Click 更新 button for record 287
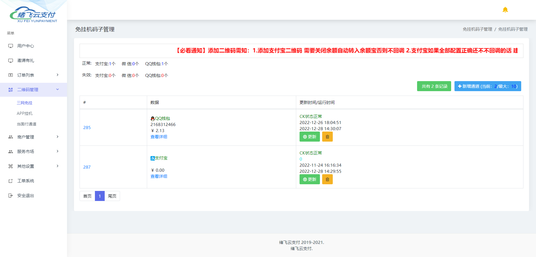 [x=309, y=179]
